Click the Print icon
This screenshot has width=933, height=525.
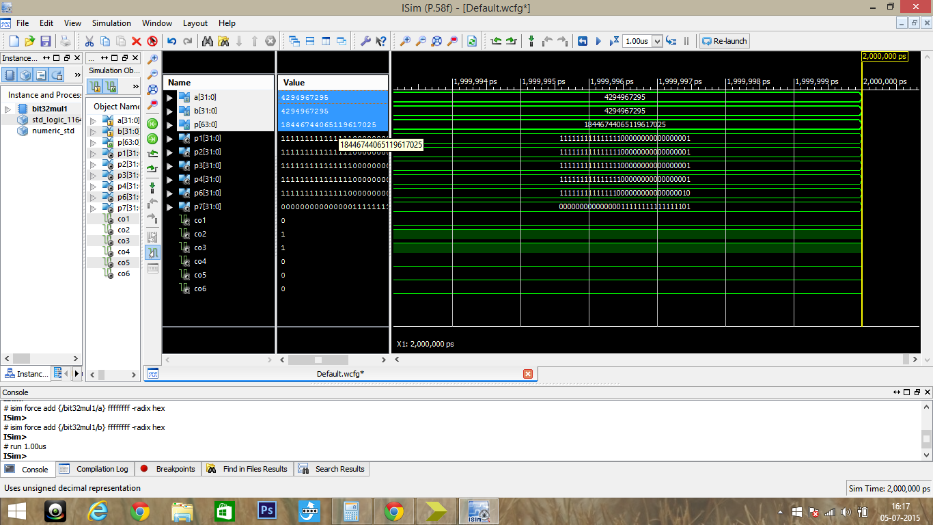coord(66,41)
